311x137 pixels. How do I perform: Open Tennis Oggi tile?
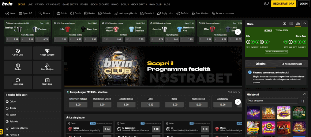[x=18, y=82]
